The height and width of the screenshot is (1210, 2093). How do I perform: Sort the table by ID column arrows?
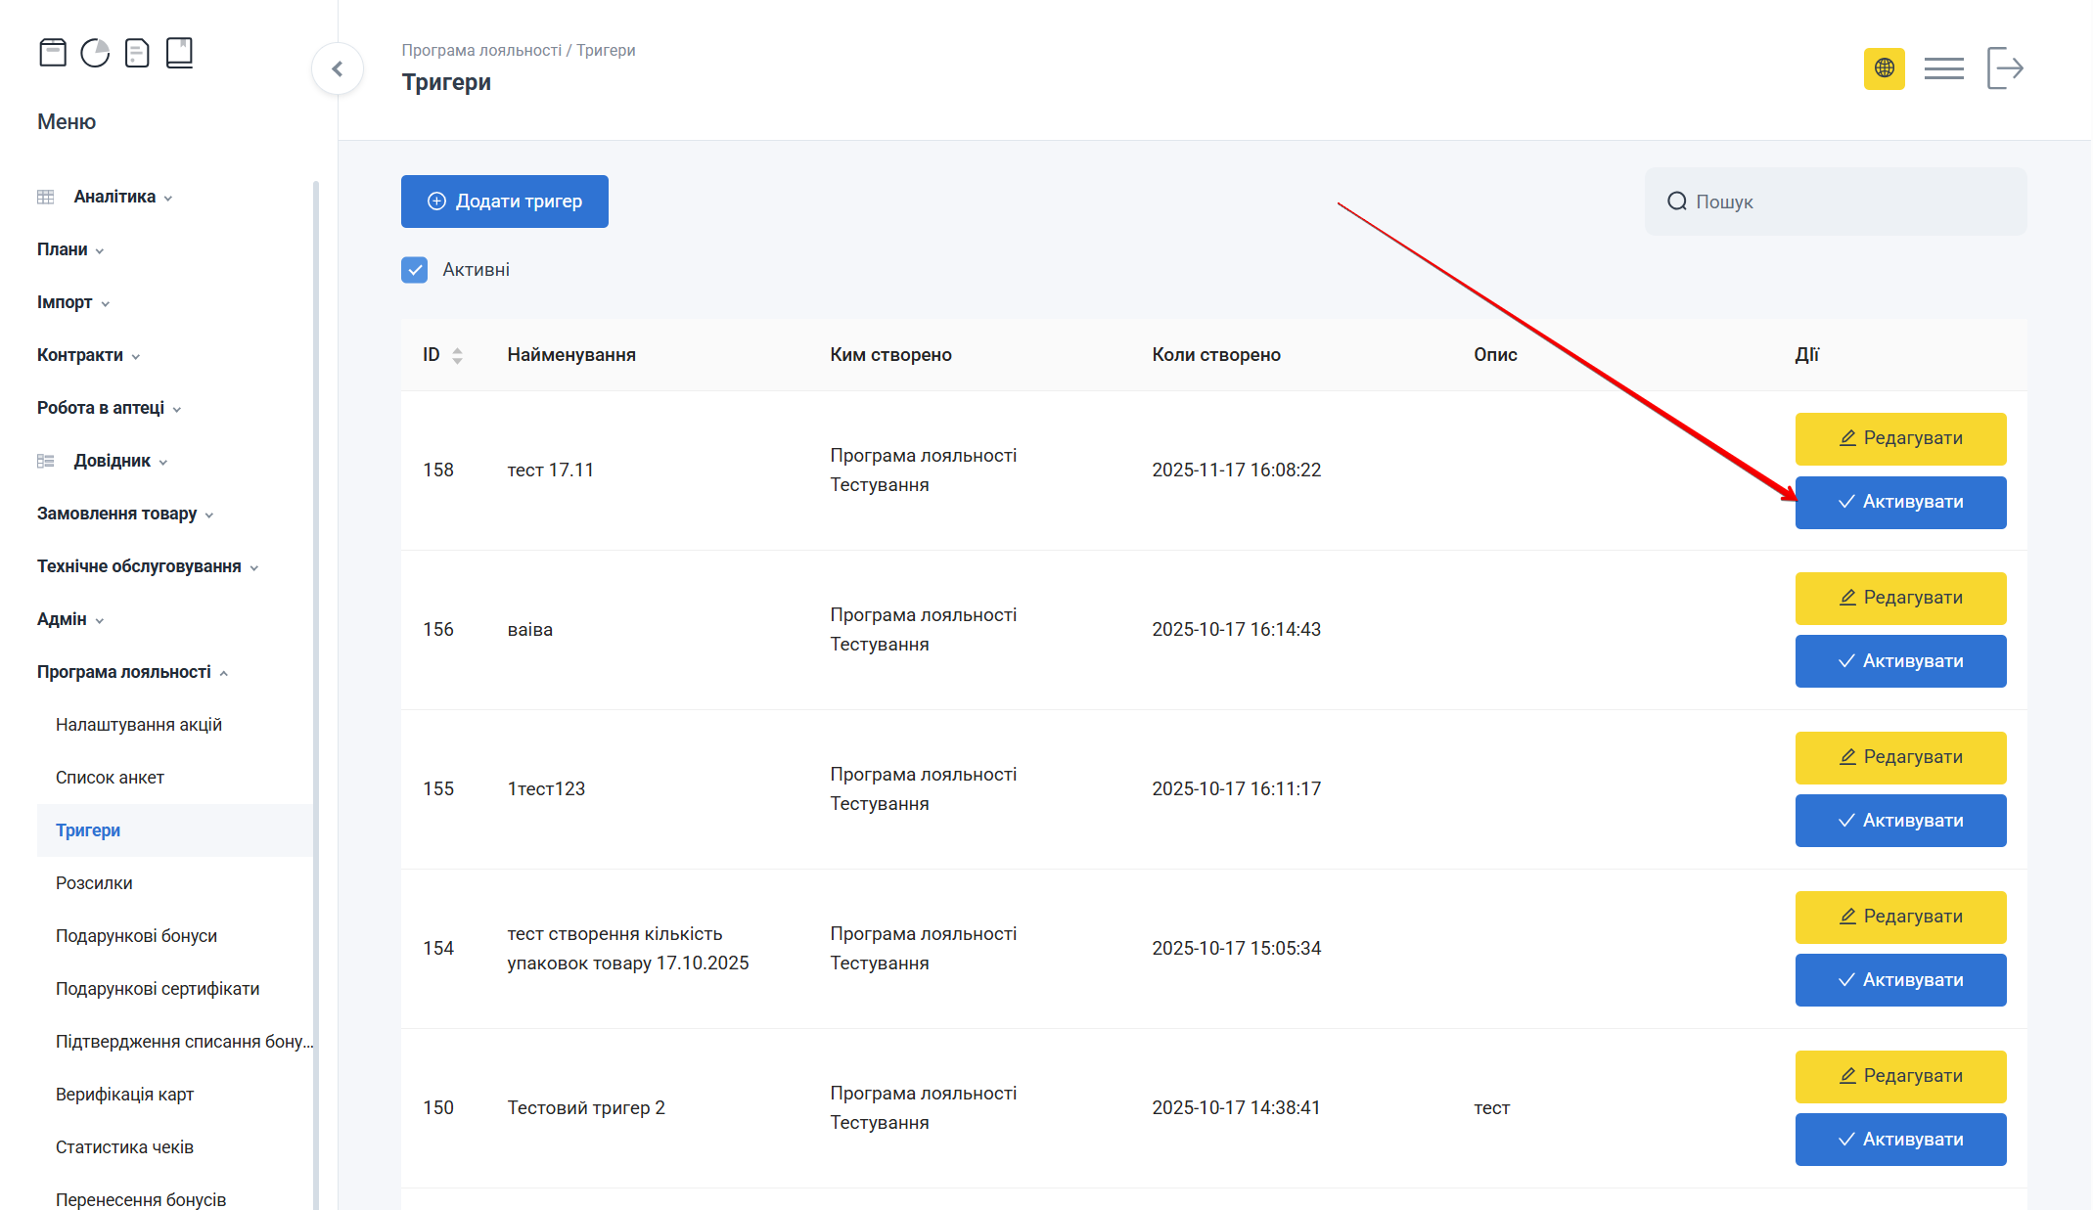[x=457, y=355]
